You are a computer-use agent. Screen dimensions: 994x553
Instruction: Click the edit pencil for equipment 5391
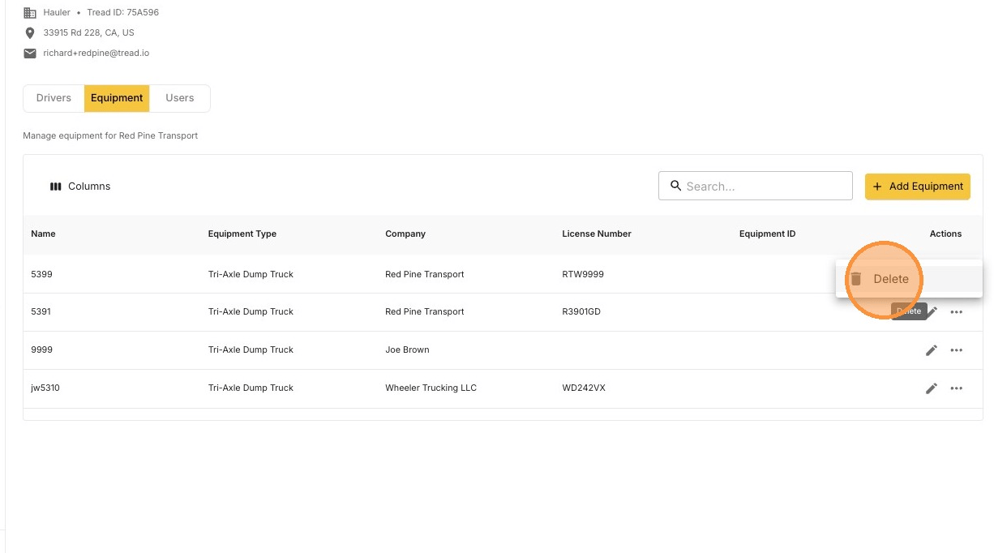point(932,312)
